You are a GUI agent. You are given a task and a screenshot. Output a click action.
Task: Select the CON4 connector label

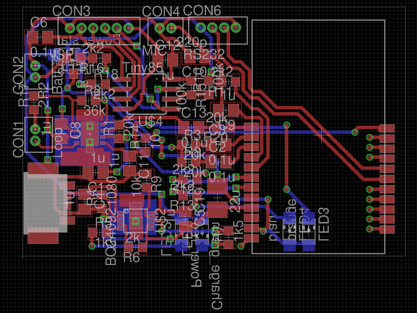[x=161, y=12]
